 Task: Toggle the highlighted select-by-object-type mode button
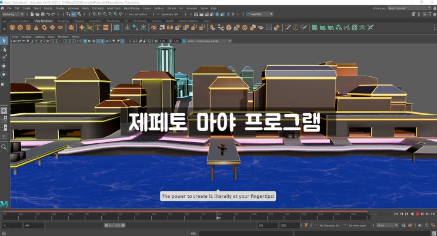tap(74, 14)
